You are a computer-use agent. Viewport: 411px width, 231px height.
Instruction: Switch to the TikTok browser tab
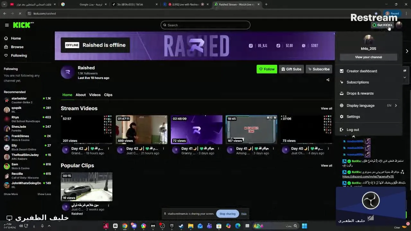click(x=135, y=4)
